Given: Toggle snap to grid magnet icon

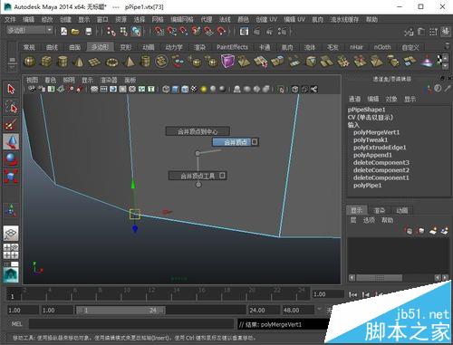Looking at the screenshot, I should tap(159, 31).
